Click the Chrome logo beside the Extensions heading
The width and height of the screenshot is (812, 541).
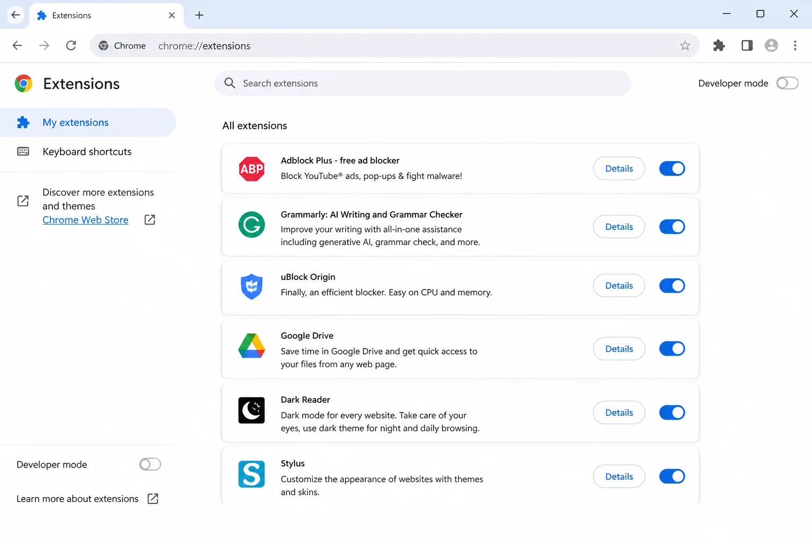(x=23, y=83)
